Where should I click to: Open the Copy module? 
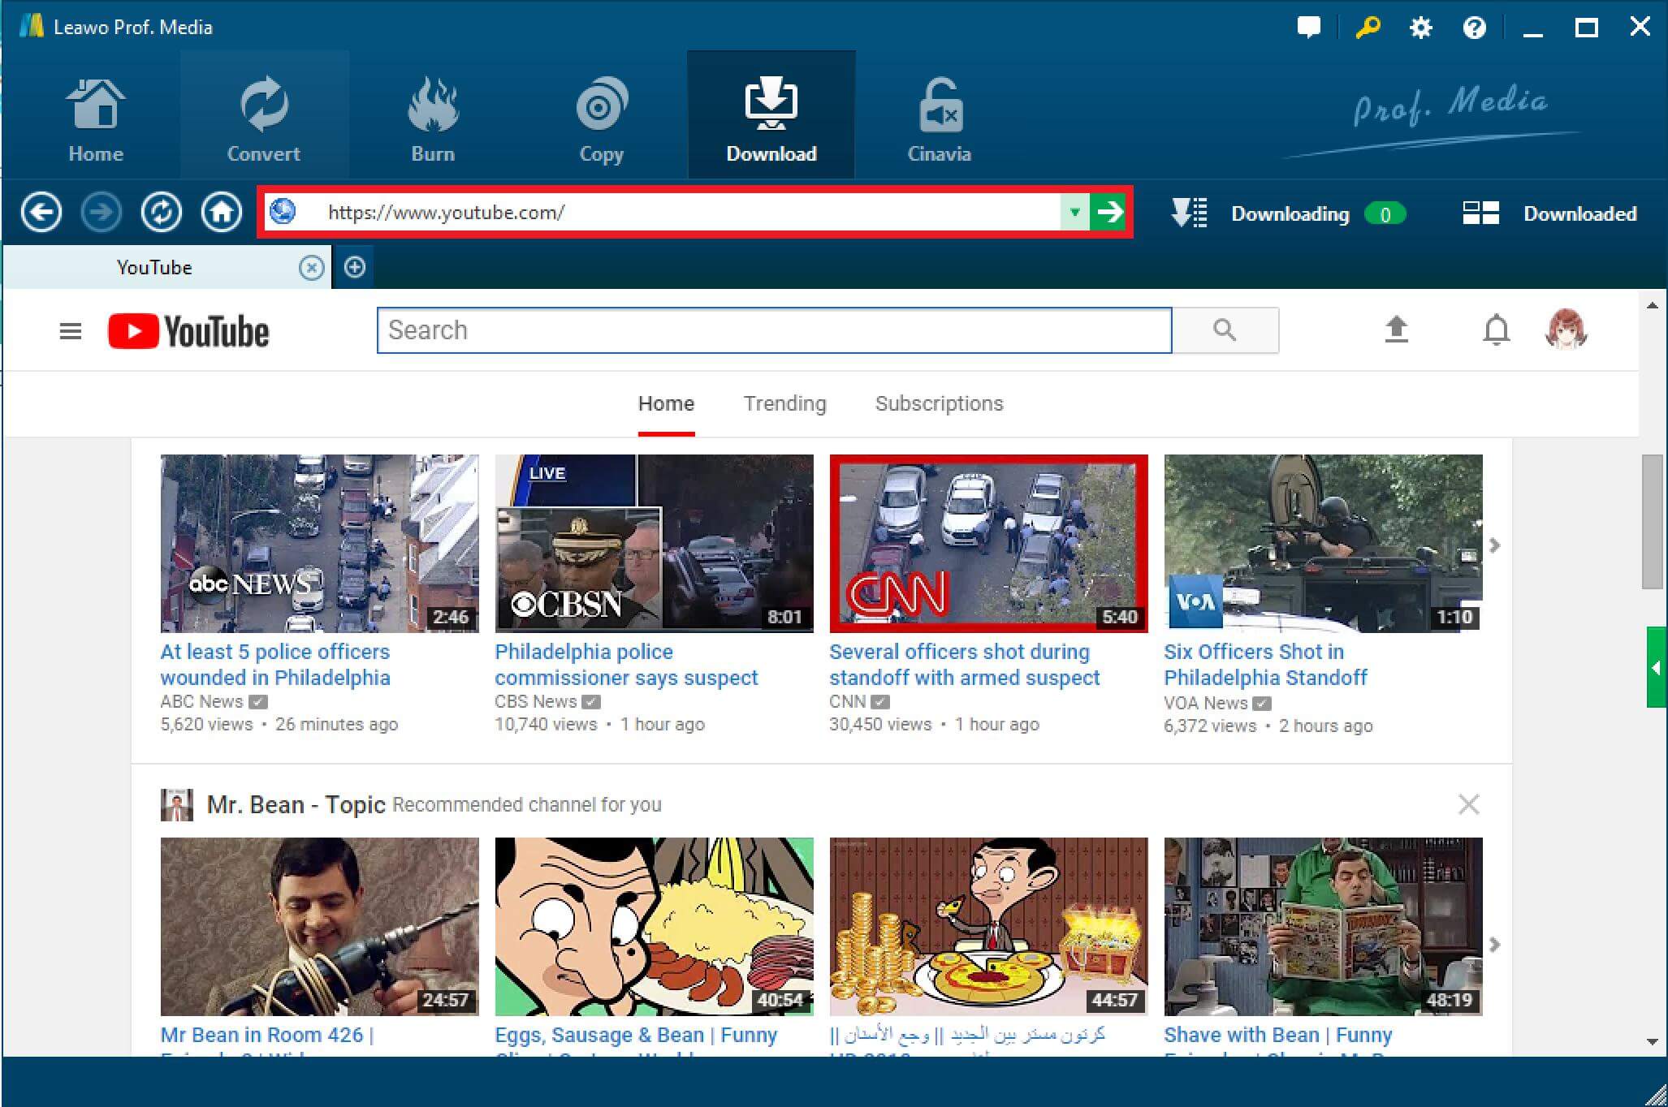point(601,114)
